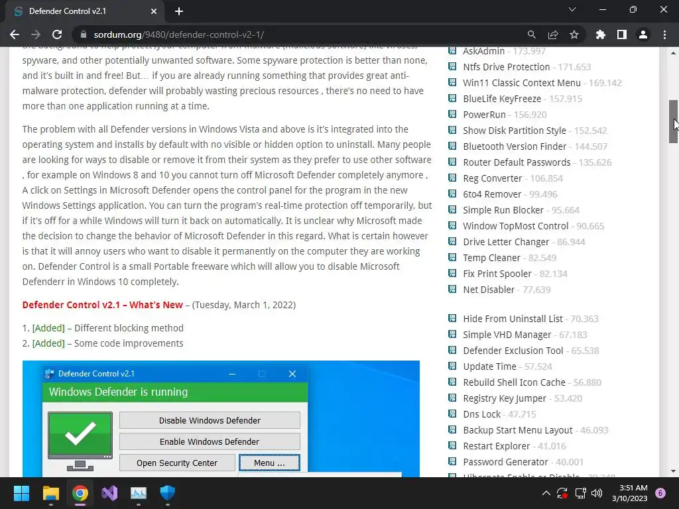Image resolution: width=679 pixels, height=509 pixels.
Task: Open the Simple Run Blocker link
Action: tap(503, 210)
